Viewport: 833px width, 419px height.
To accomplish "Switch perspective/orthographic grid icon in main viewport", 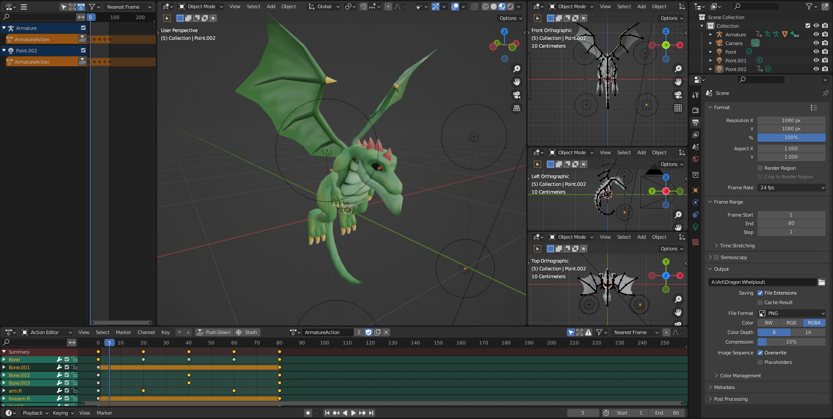I will point(517,108).
